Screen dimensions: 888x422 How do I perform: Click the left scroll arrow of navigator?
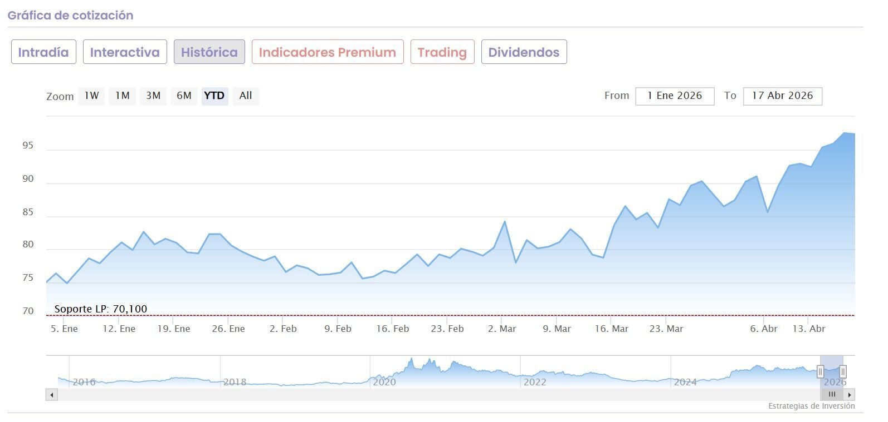52,395
